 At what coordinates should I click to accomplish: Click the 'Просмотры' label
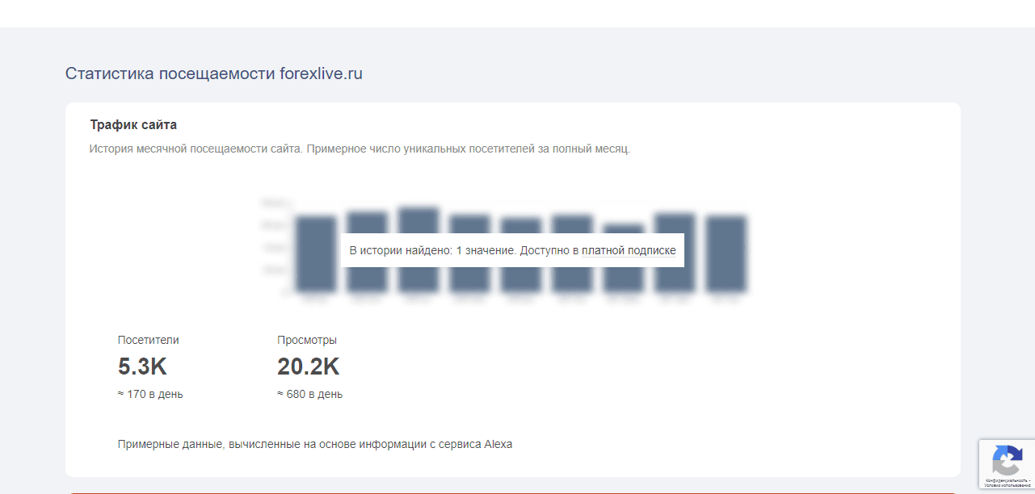pos(307,340)
